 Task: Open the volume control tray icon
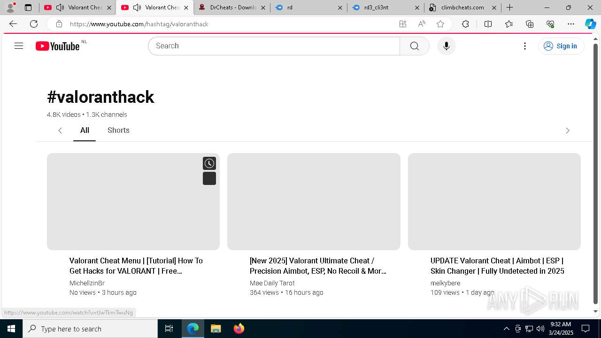[x=540, y=329]
